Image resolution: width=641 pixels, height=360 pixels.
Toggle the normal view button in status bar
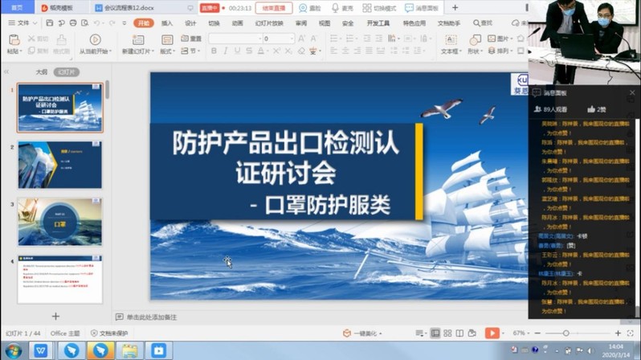[435, 333]
